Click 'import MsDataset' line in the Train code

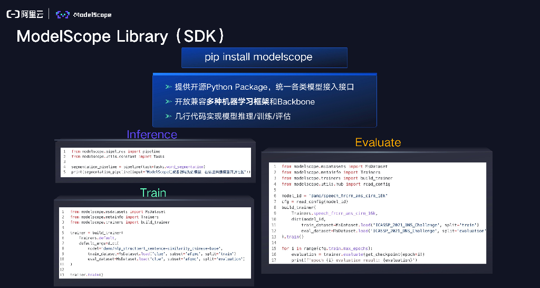click(x=118, y=212)
